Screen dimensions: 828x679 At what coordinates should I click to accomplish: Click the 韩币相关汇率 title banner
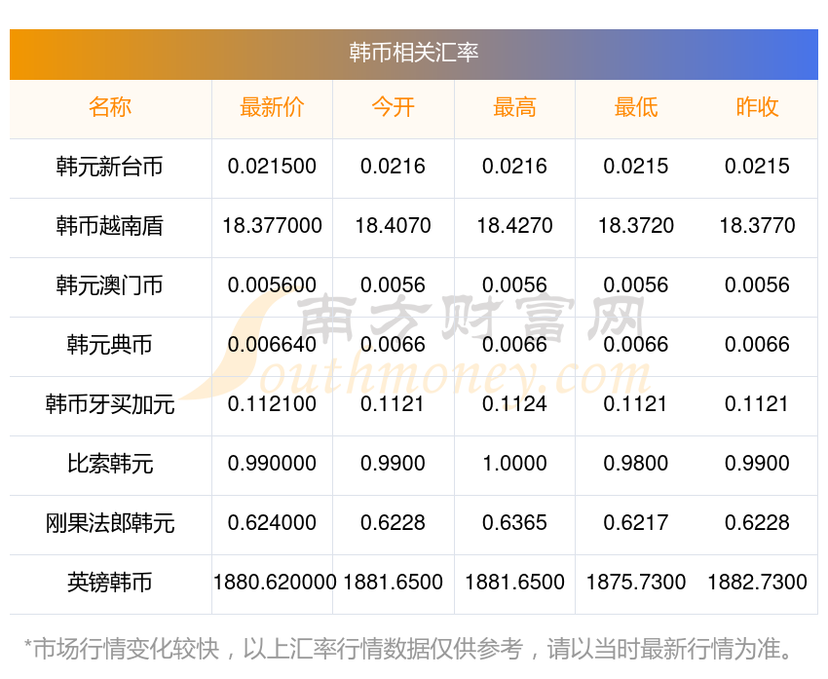click(414, 53)
